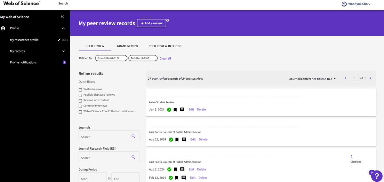Click the green verified check on Aug 25, 2024
The height and width of the screenshot is (182, 384).
click(x=171, y=140)
